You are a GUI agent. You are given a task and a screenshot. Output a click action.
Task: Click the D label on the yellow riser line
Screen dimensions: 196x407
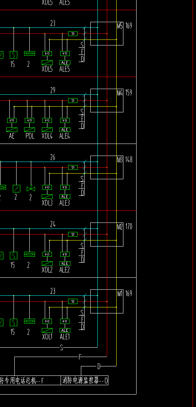pos(99,366)
